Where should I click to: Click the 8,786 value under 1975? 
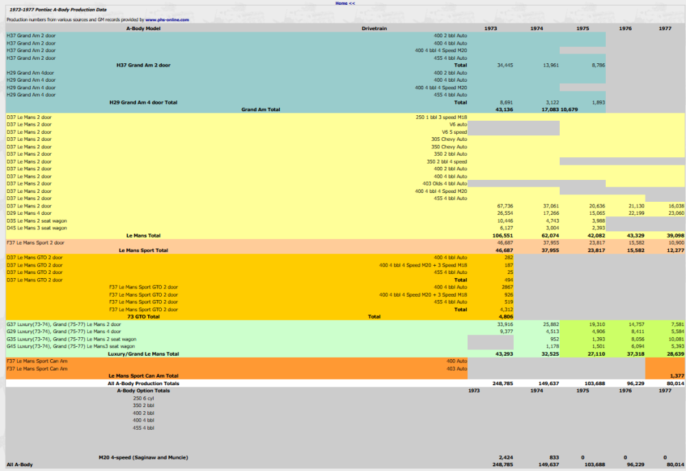point(598,65)
